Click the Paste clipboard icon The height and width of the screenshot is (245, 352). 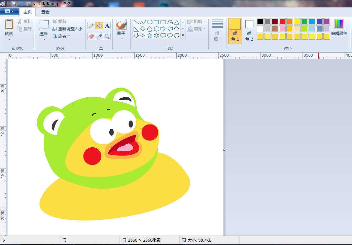[9, 24]
